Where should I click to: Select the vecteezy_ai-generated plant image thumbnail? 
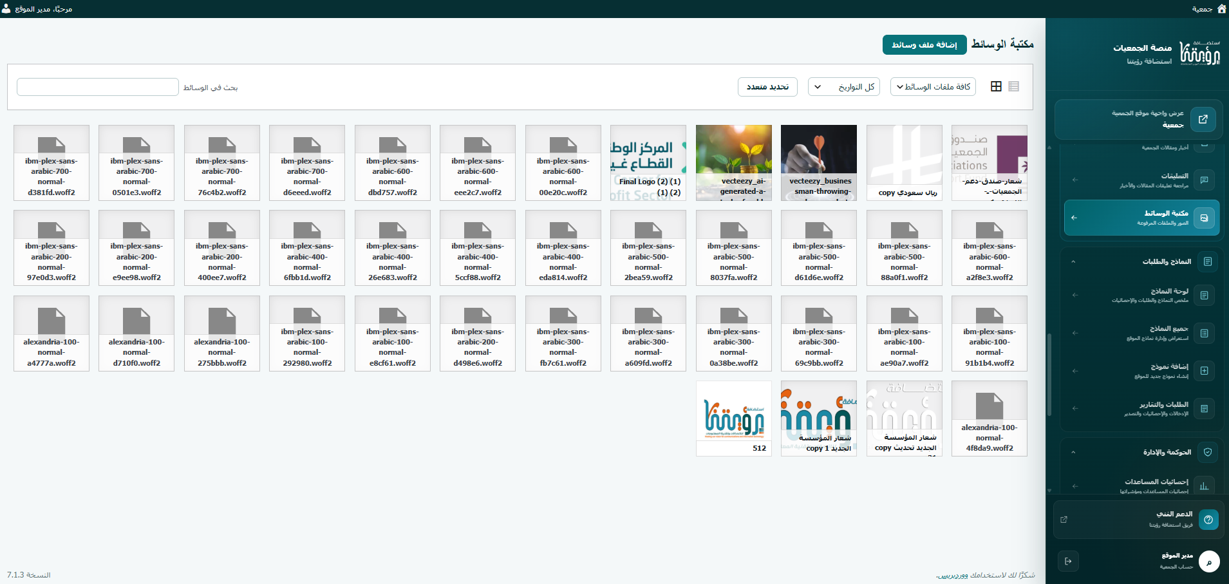[734, 163]
